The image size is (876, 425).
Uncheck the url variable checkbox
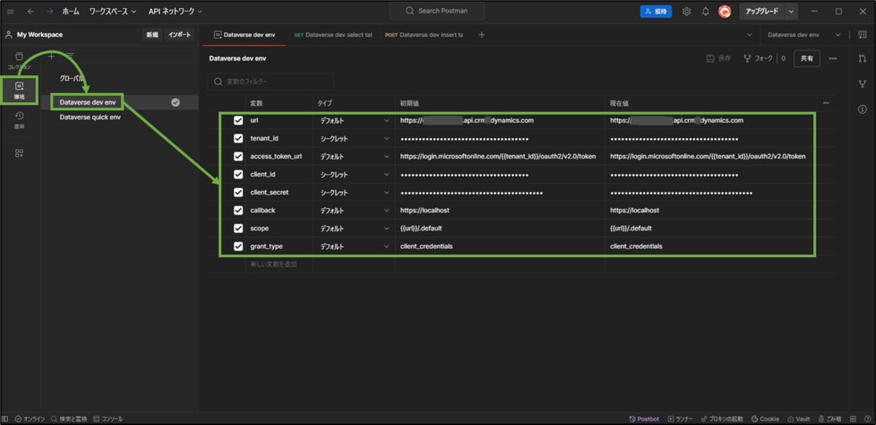[x=238, y=120]
